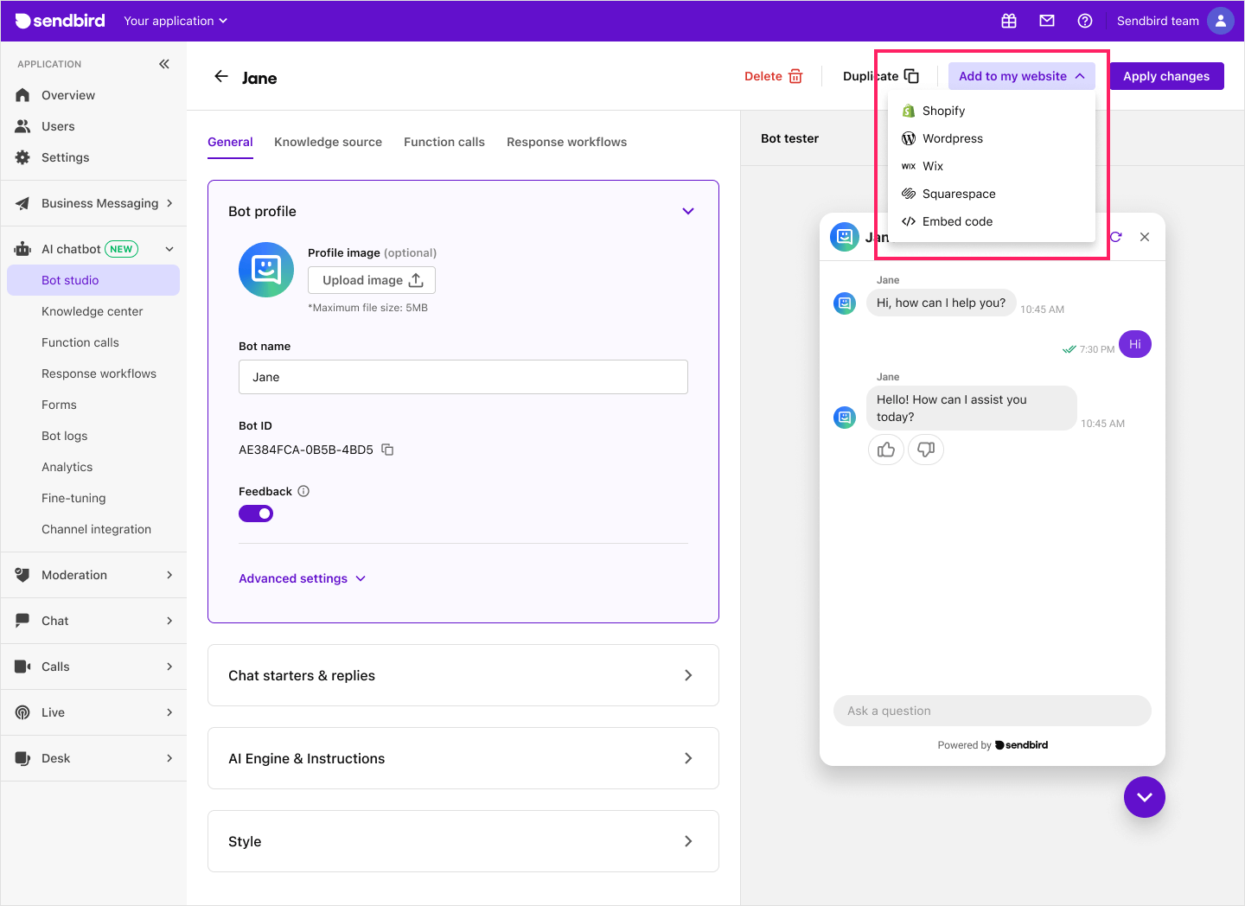
Task: Toggle the Feedback switch
Action: [x=256, y=514]
